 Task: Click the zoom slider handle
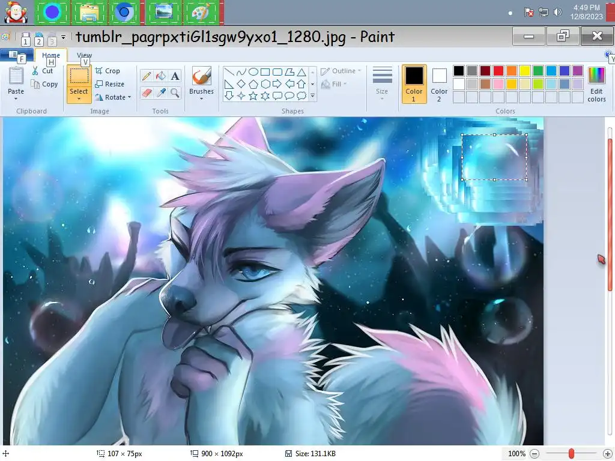(x=572, y=454)
